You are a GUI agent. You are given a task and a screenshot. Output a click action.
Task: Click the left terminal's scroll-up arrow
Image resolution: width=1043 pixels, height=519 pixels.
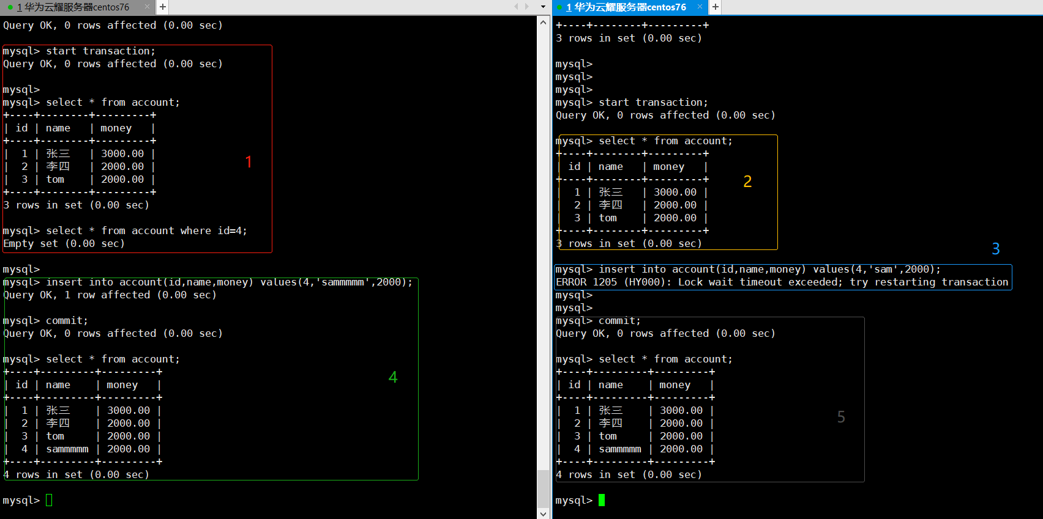tap(543, 22)
